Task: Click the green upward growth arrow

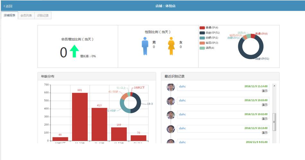Action: click(74, 51)
